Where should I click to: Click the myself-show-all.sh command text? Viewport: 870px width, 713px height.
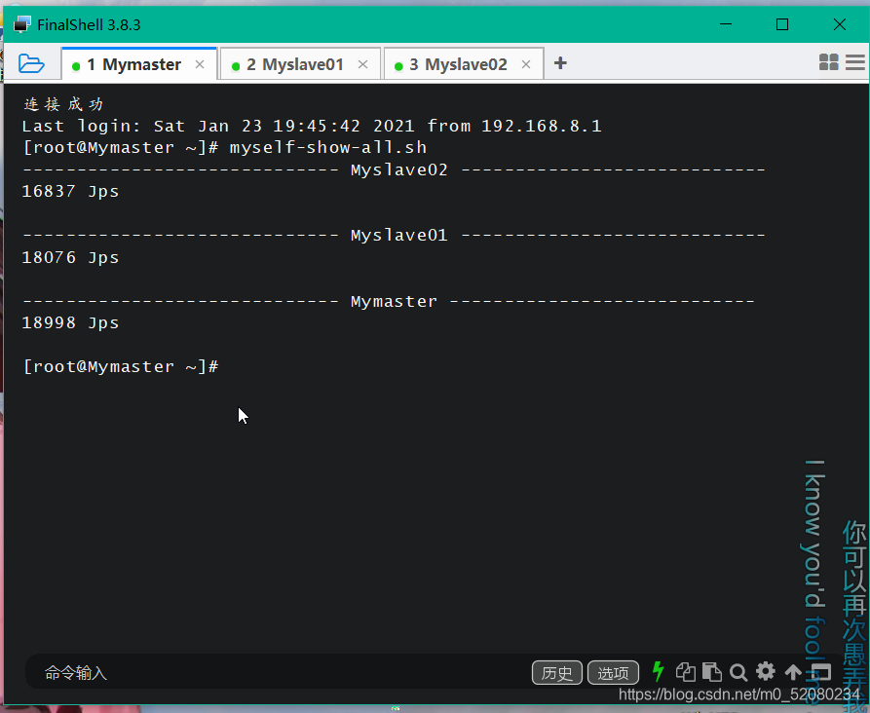click(328, 148)
